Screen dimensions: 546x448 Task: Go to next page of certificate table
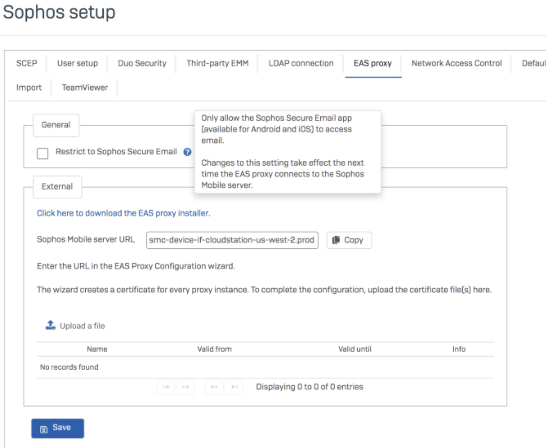[214, 387]
